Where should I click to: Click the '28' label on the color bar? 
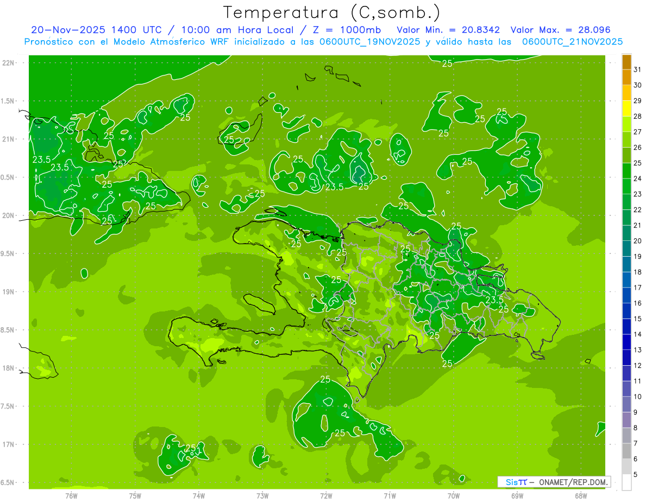point(638,116)
